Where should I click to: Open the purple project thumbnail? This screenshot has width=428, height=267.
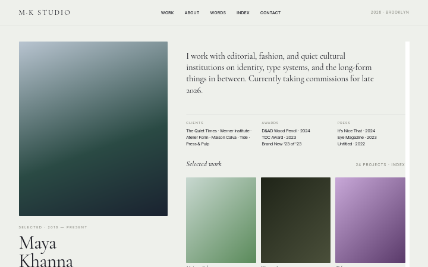370,220
